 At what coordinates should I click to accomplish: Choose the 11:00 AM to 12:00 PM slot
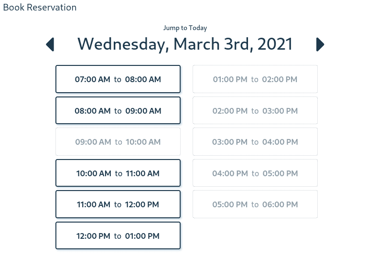click(x=118, y=204)
